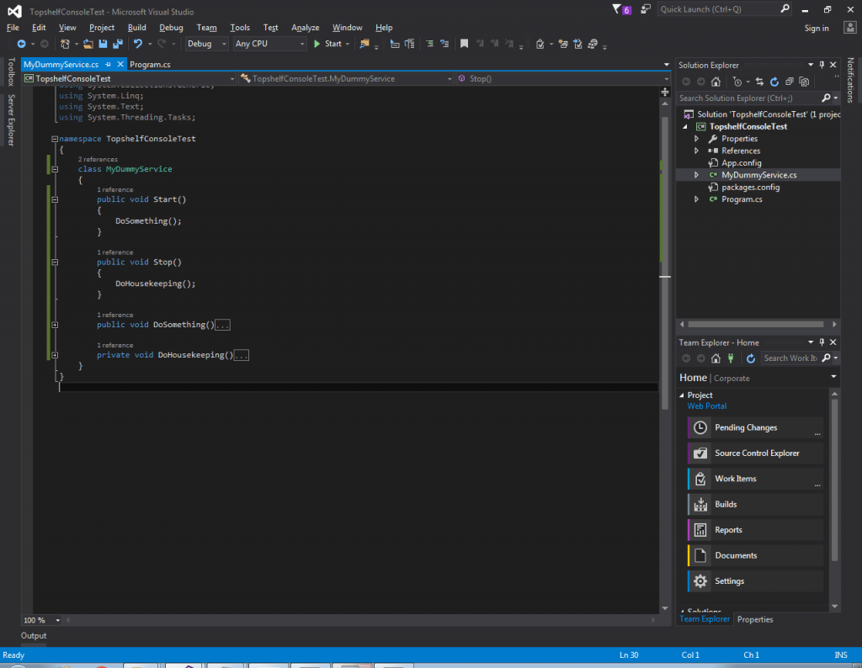The height and width of the screenshot is (668, 862).
Task: Expand the collapsed DoSomething() method
Action: point(55,325)
